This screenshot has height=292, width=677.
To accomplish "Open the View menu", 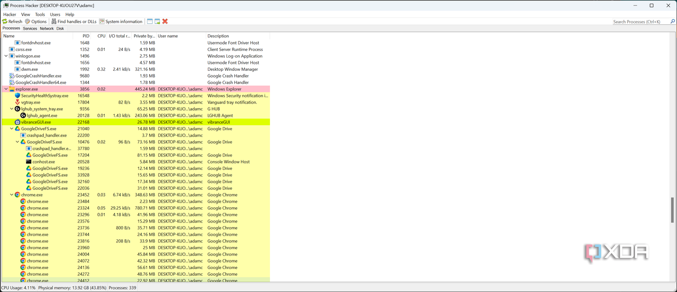I will pyautogui.click(x=26, y=14).
